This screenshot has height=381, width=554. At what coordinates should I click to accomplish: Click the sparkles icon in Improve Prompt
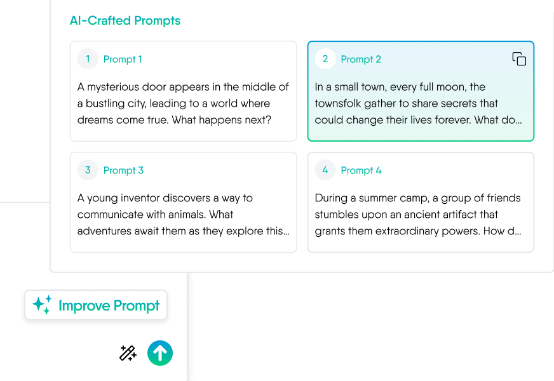coord(41,305)
